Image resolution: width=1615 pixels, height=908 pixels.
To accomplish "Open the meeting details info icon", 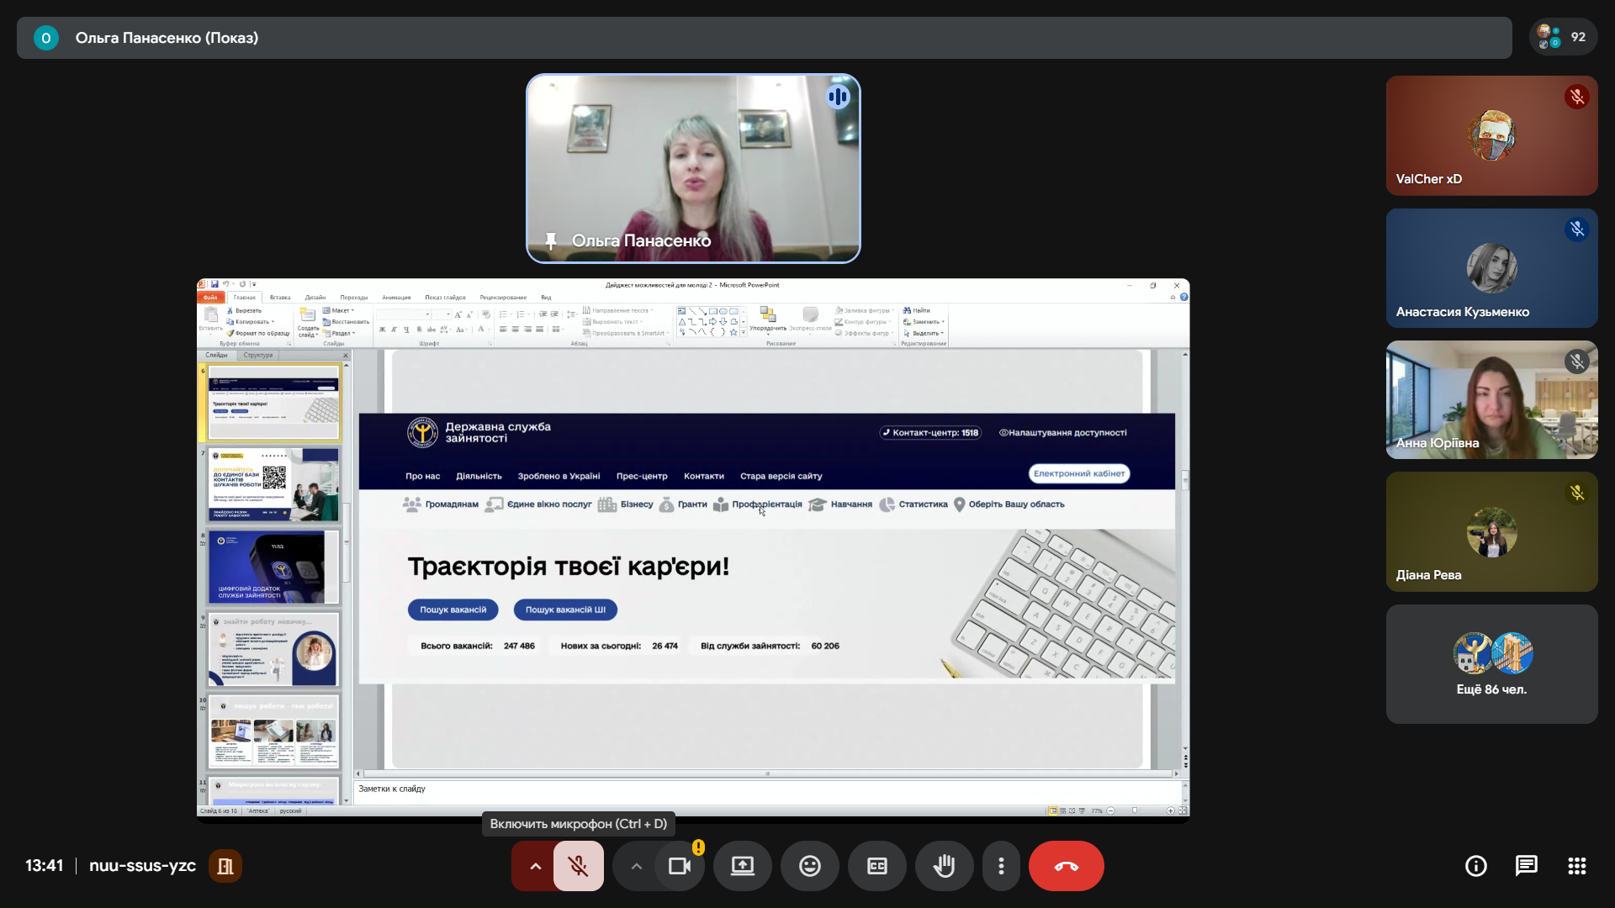I will (1475, 866).
